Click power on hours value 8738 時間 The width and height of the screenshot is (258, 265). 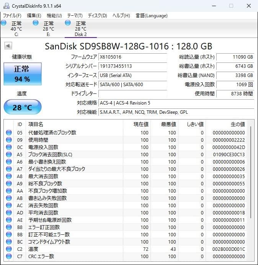(235, 93)
